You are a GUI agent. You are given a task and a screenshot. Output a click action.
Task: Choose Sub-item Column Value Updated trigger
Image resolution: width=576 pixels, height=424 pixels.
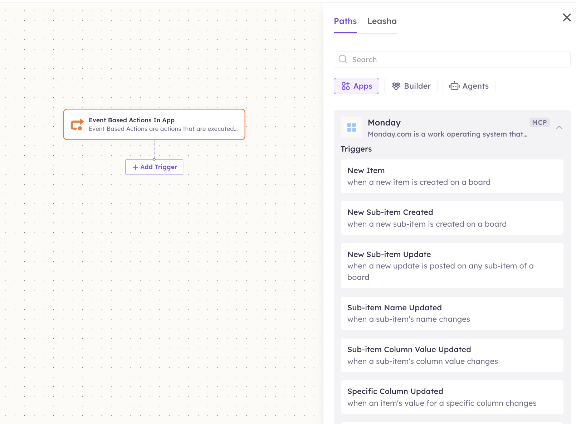click(452, 355)
